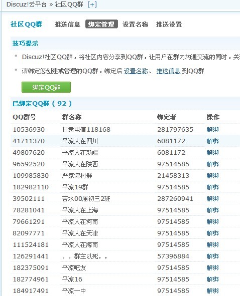Click group name 平凉人在四川
This screenshot has width=240, height=296.
click(x=80, y=141)
